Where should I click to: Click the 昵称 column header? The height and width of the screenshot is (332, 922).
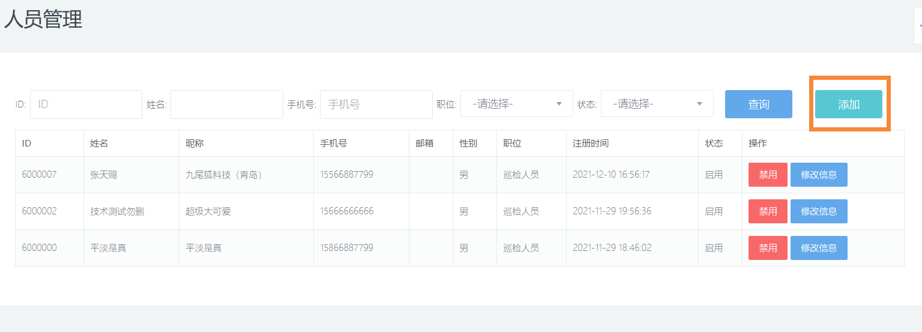coord(195,143)
